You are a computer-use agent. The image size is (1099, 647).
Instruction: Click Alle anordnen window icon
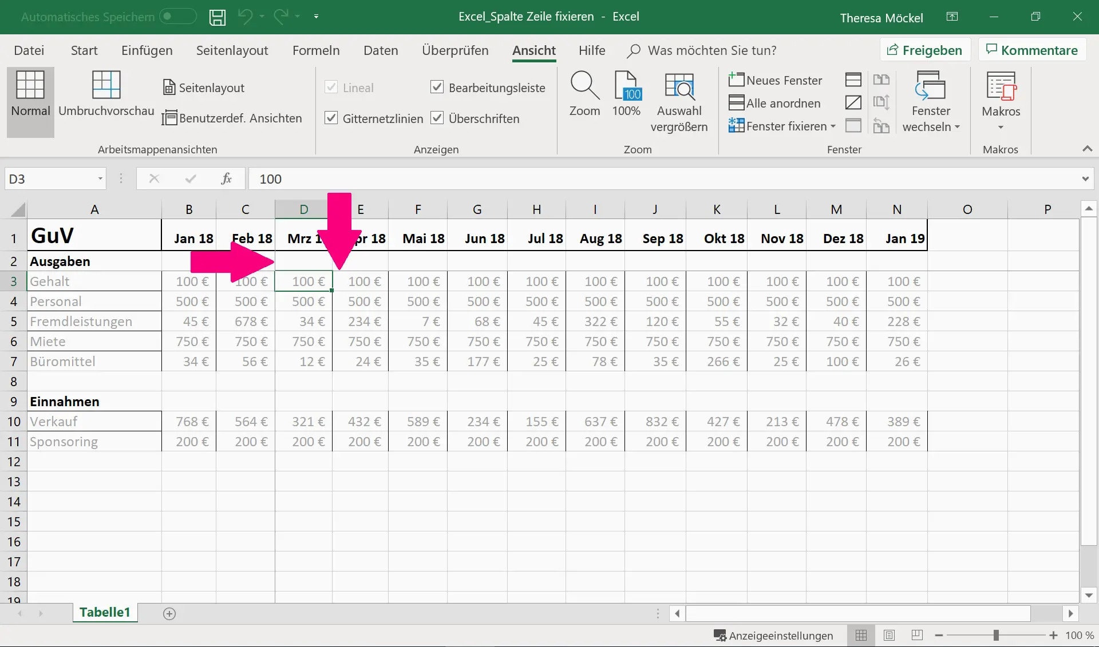pyautogui.click(x=774, y=103)
